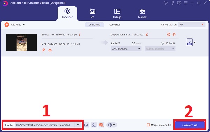Viewport: 210px width, 132px height.
Task: Click the MP3 output format icon
Action: (x=190, y=42)
